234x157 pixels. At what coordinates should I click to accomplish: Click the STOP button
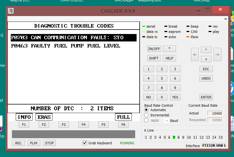pos(49,143)
